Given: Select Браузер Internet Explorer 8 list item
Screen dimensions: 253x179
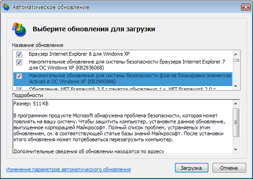Looking at the screenshot, I should point(123,54).
